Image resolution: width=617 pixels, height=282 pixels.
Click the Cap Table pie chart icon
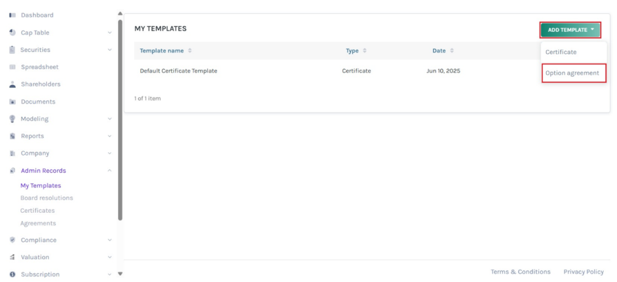click(12, 33)
